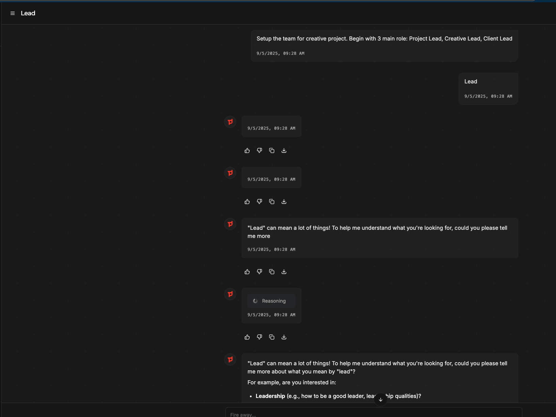The width and height of the screenshot is (556, 417).
Task: Download the Reasoning message
Action: point(284,337)
